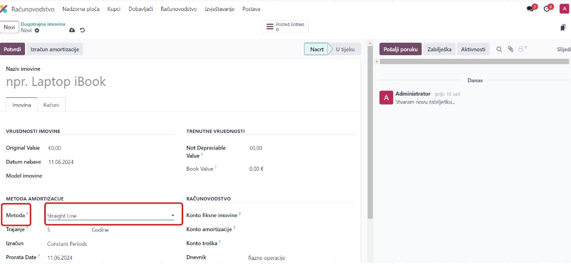Click the paperclip attachments icon
Viewport: 571px width, 264px height.
click(511, 49)
